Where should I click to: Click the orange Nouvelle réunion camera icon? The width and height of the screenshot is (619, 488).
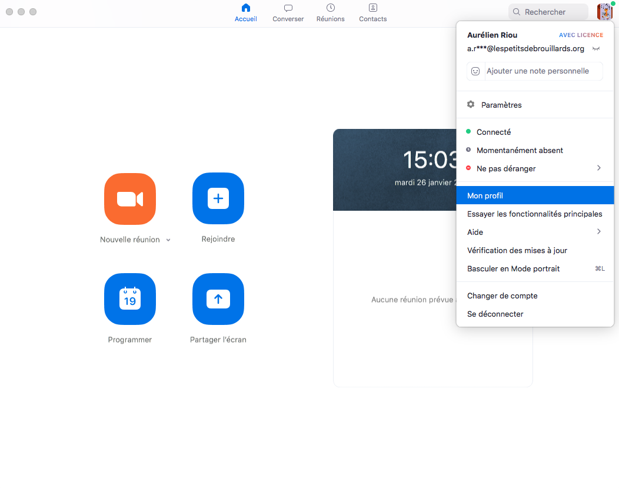click(x=129, y=199)
